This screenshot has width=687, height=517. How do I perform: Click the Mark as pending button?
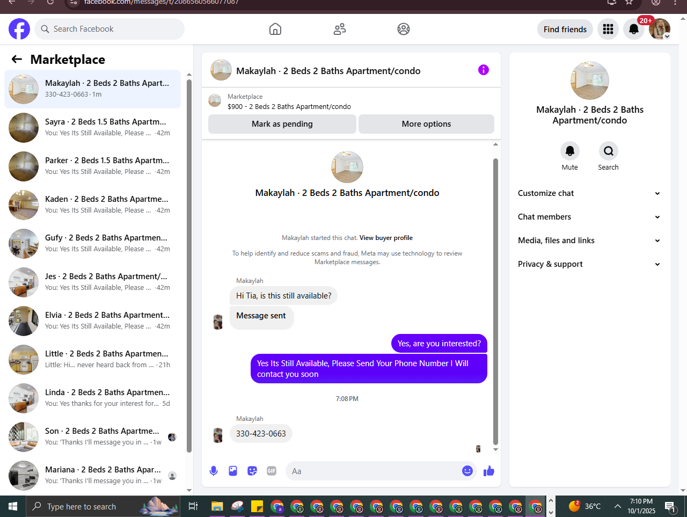[x=282, y=124]
